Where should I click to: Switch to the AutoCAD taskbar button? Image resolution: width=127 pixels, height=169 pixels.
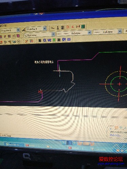click(x=15, y=145)
